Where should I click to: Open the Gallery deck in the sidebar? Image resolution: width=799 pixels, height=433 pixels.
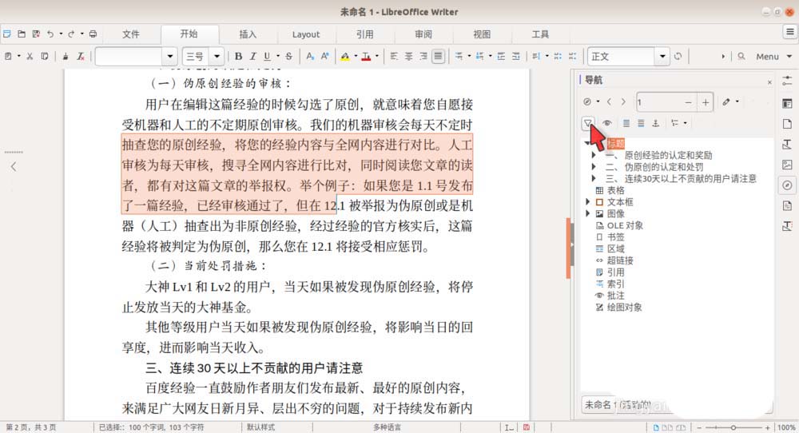coord(787,165)
